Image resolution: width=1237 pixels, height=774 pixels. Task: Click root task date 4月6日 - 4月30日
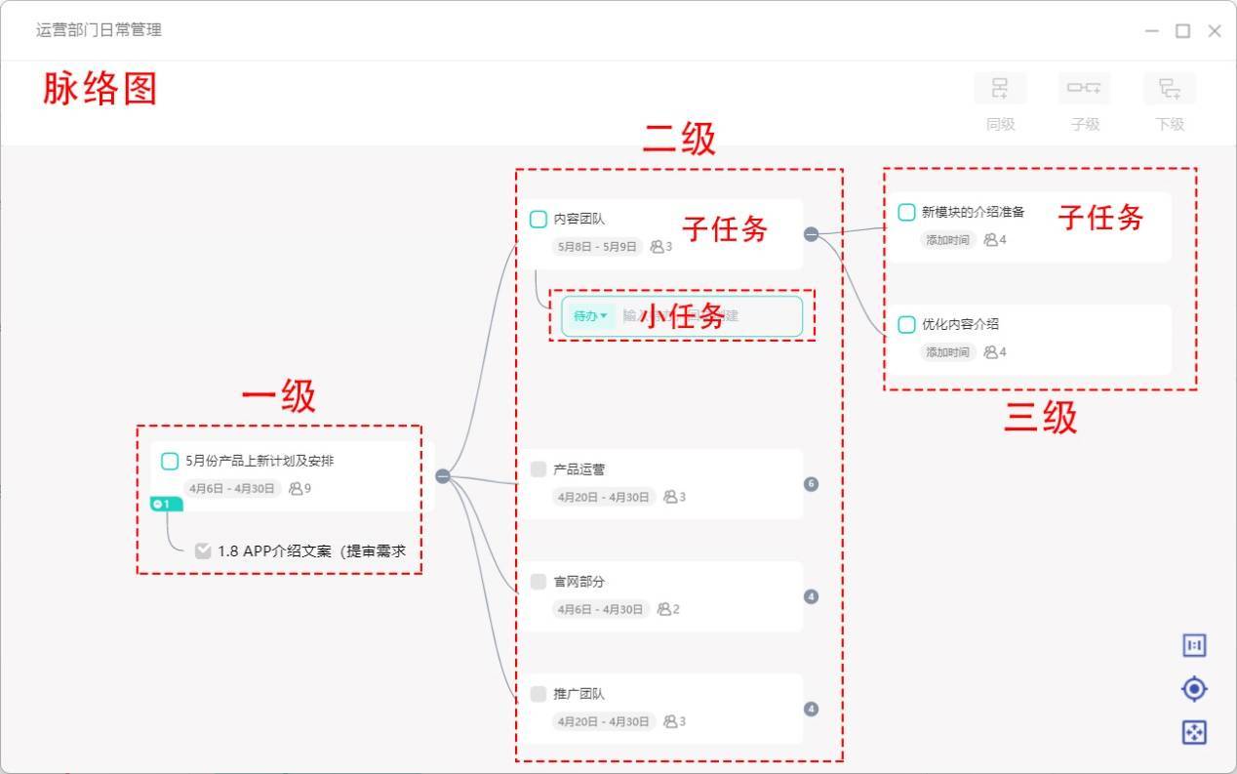tap(232, 489)
